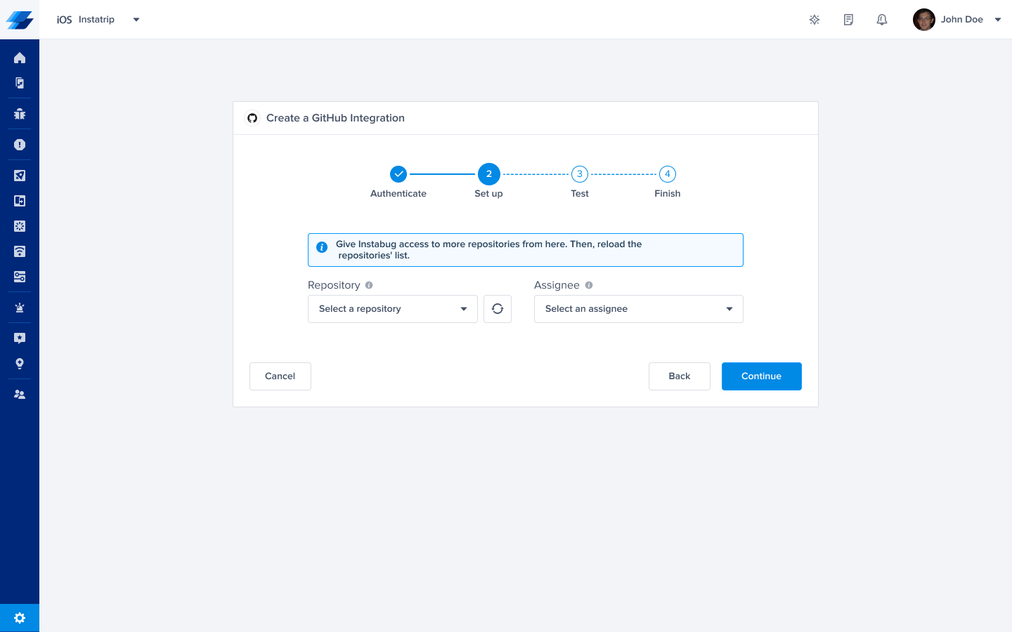Screen dimensions: 1012x632
Task: Go Back to the previous step
Action: point(680,376)
